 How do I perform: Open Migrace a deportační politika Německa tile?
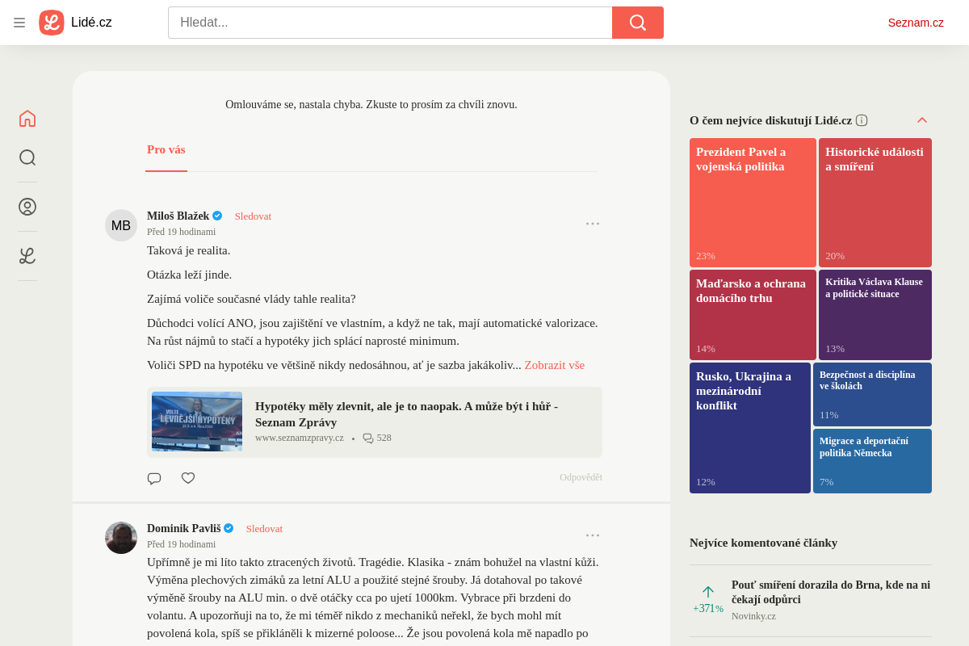point(872,461)
